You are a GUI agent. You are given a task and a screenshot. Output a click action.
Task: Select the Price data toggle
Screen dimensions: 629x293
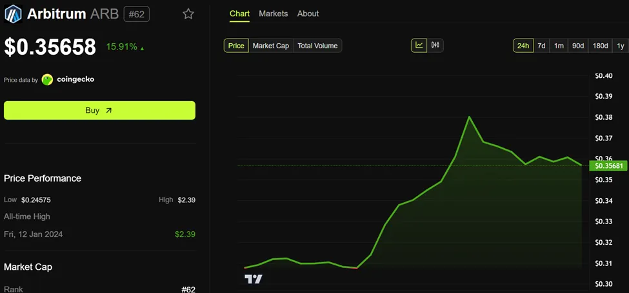(x=236, y=46)
